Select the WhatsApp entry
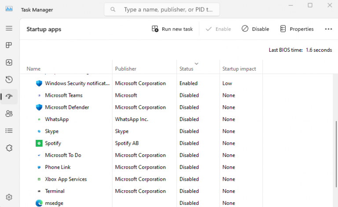 click(57, 119)
